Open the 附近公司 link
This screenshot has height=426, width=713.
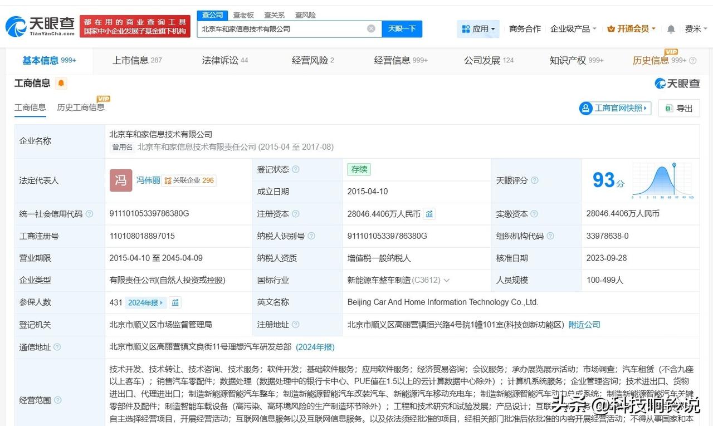coord(584,325)
